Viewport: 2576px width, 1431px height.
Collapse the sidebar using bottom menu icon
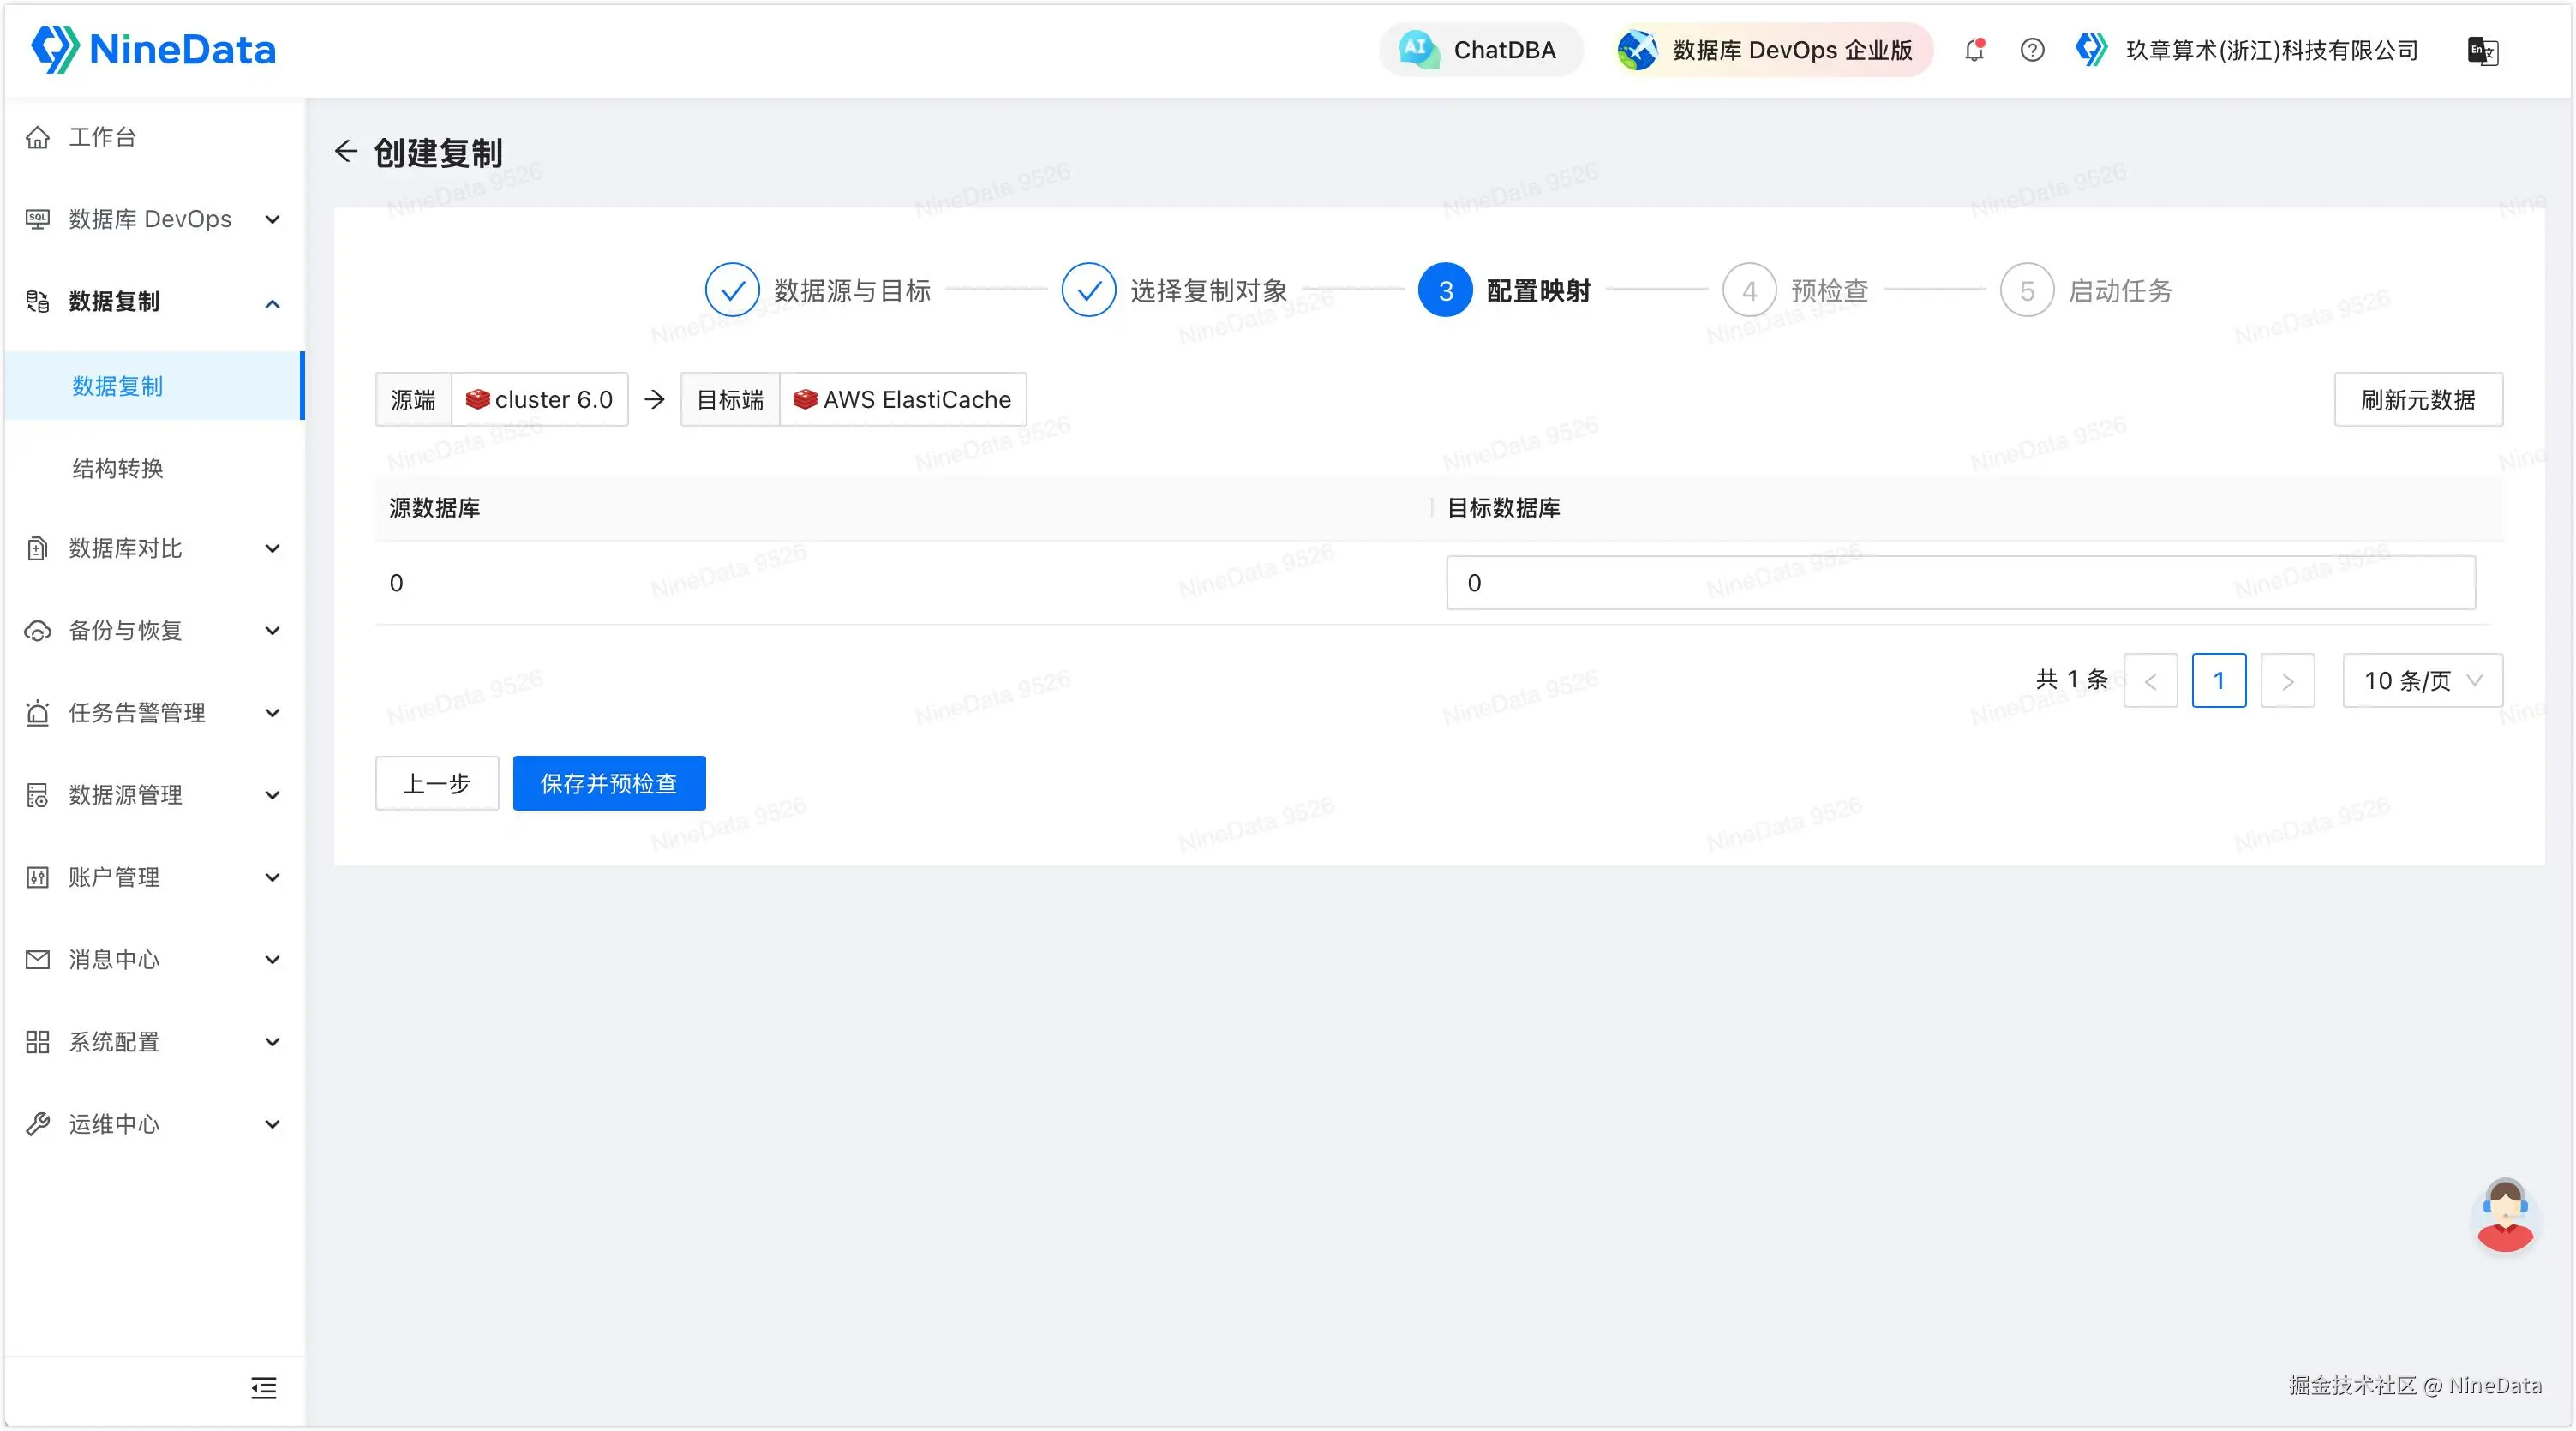tap(264, 1387)
